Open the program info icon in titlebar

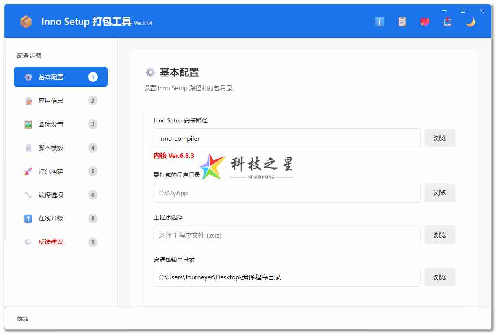(x=379, y=22)
